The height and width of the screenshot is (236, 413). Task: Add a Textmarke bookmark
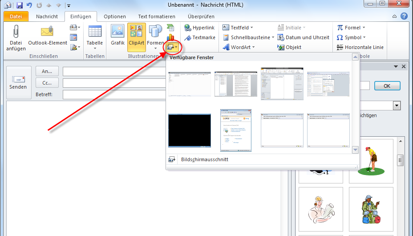(200, 38)
